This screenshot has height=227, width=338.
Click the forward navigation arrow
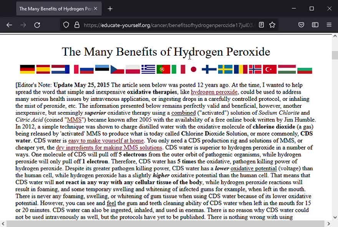pyautogui.click(x=23, y=25)
